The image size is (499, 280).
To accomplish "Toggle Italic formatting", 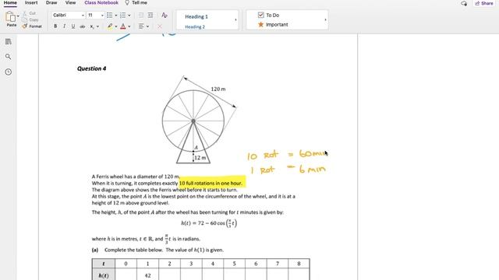I will [x=64, y=26].
